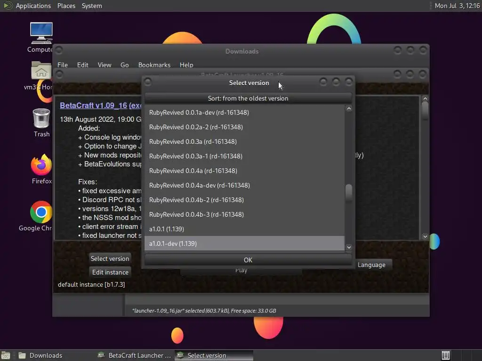Open the Places menu
The width and height of the screenshot is (482, 361).
click(66, 6)
